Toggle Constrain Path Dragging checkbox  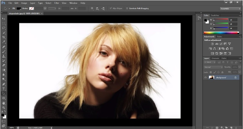[x=127, y=8]
